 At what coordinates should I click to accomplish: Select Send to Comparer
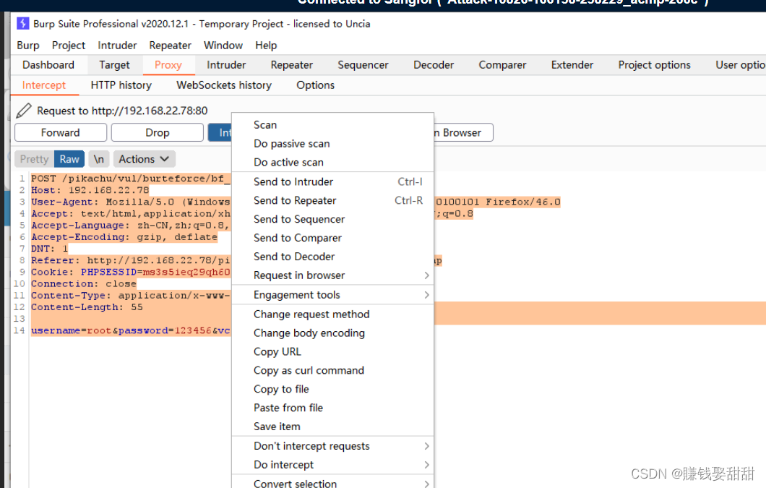coord(332,238)
